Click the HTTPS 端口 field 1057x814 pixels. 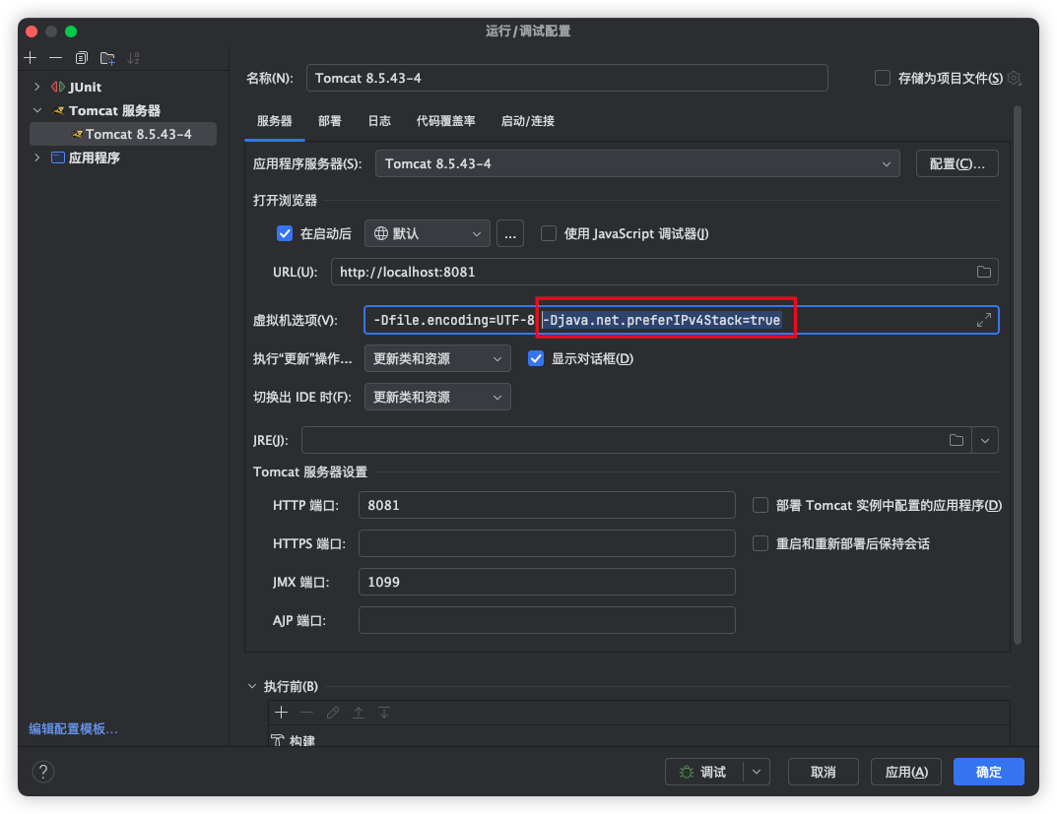(547, 543)
